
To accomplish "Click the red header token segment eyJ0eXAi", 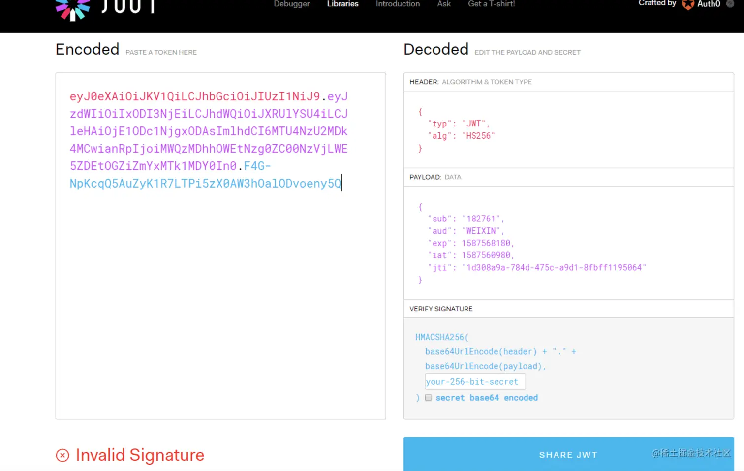I will click(x=195, y=96).
